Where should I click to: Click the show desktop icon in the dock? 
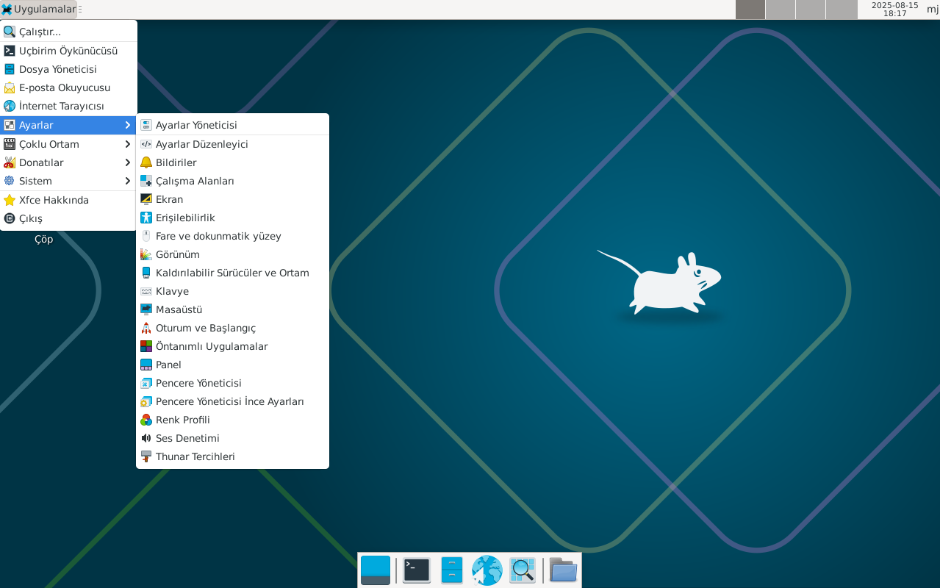376,570
